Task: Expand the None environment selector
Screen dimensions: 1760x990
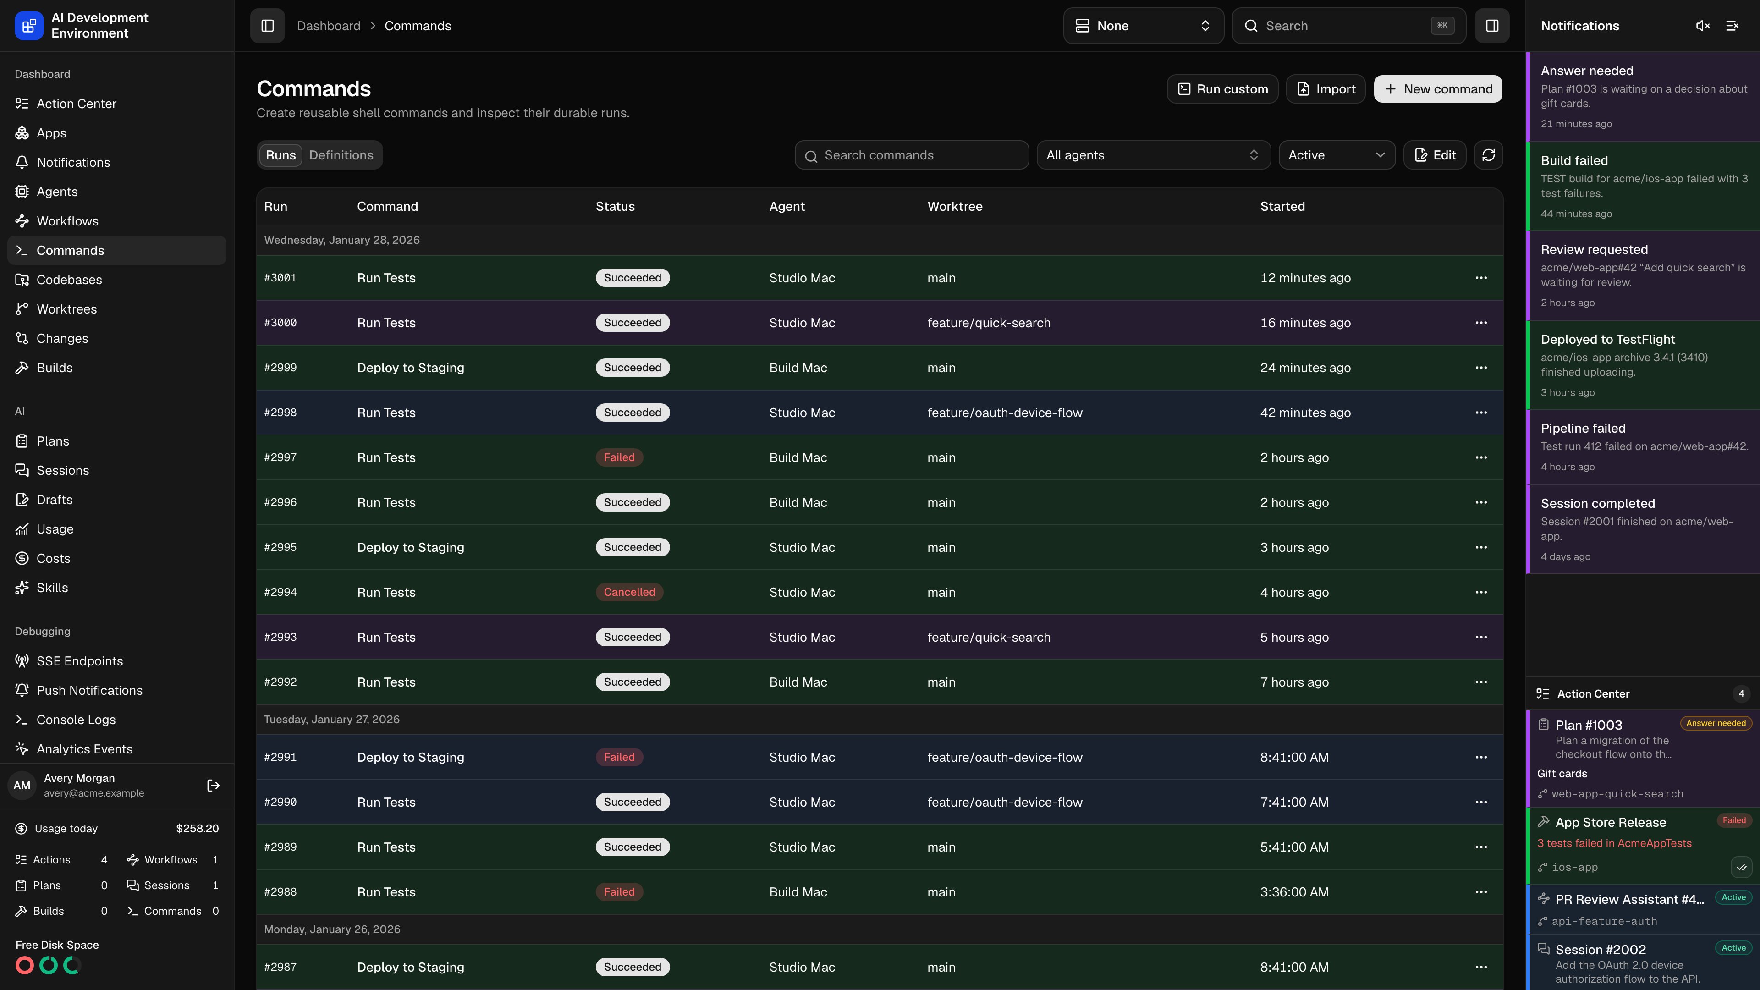Action: tap(1143, 26)
